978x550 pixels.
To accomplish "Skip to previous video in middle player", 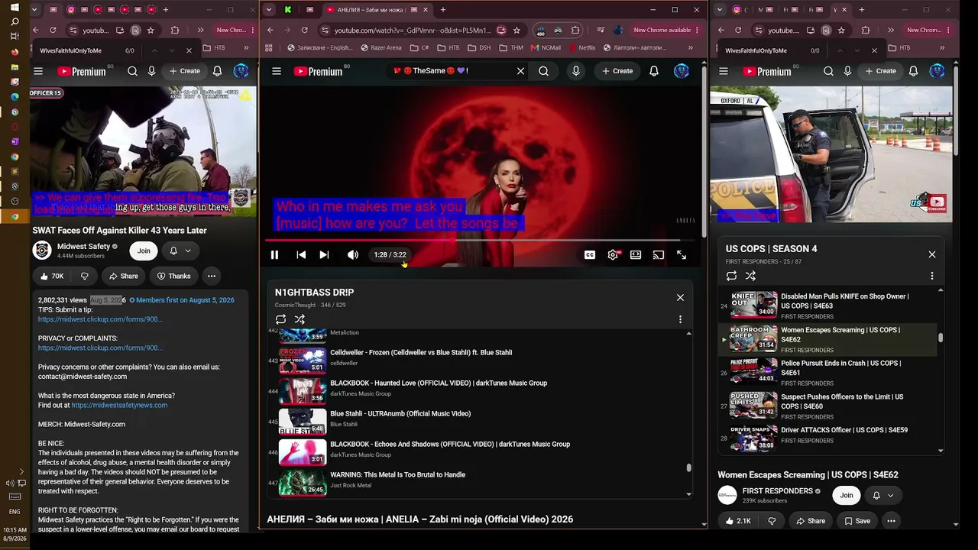I will tap(301, 255).
